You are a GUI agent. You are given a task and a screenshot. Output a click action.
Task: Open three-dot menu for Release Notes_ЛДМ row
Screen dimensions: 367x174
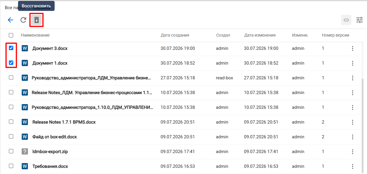(x=353, y=93)
